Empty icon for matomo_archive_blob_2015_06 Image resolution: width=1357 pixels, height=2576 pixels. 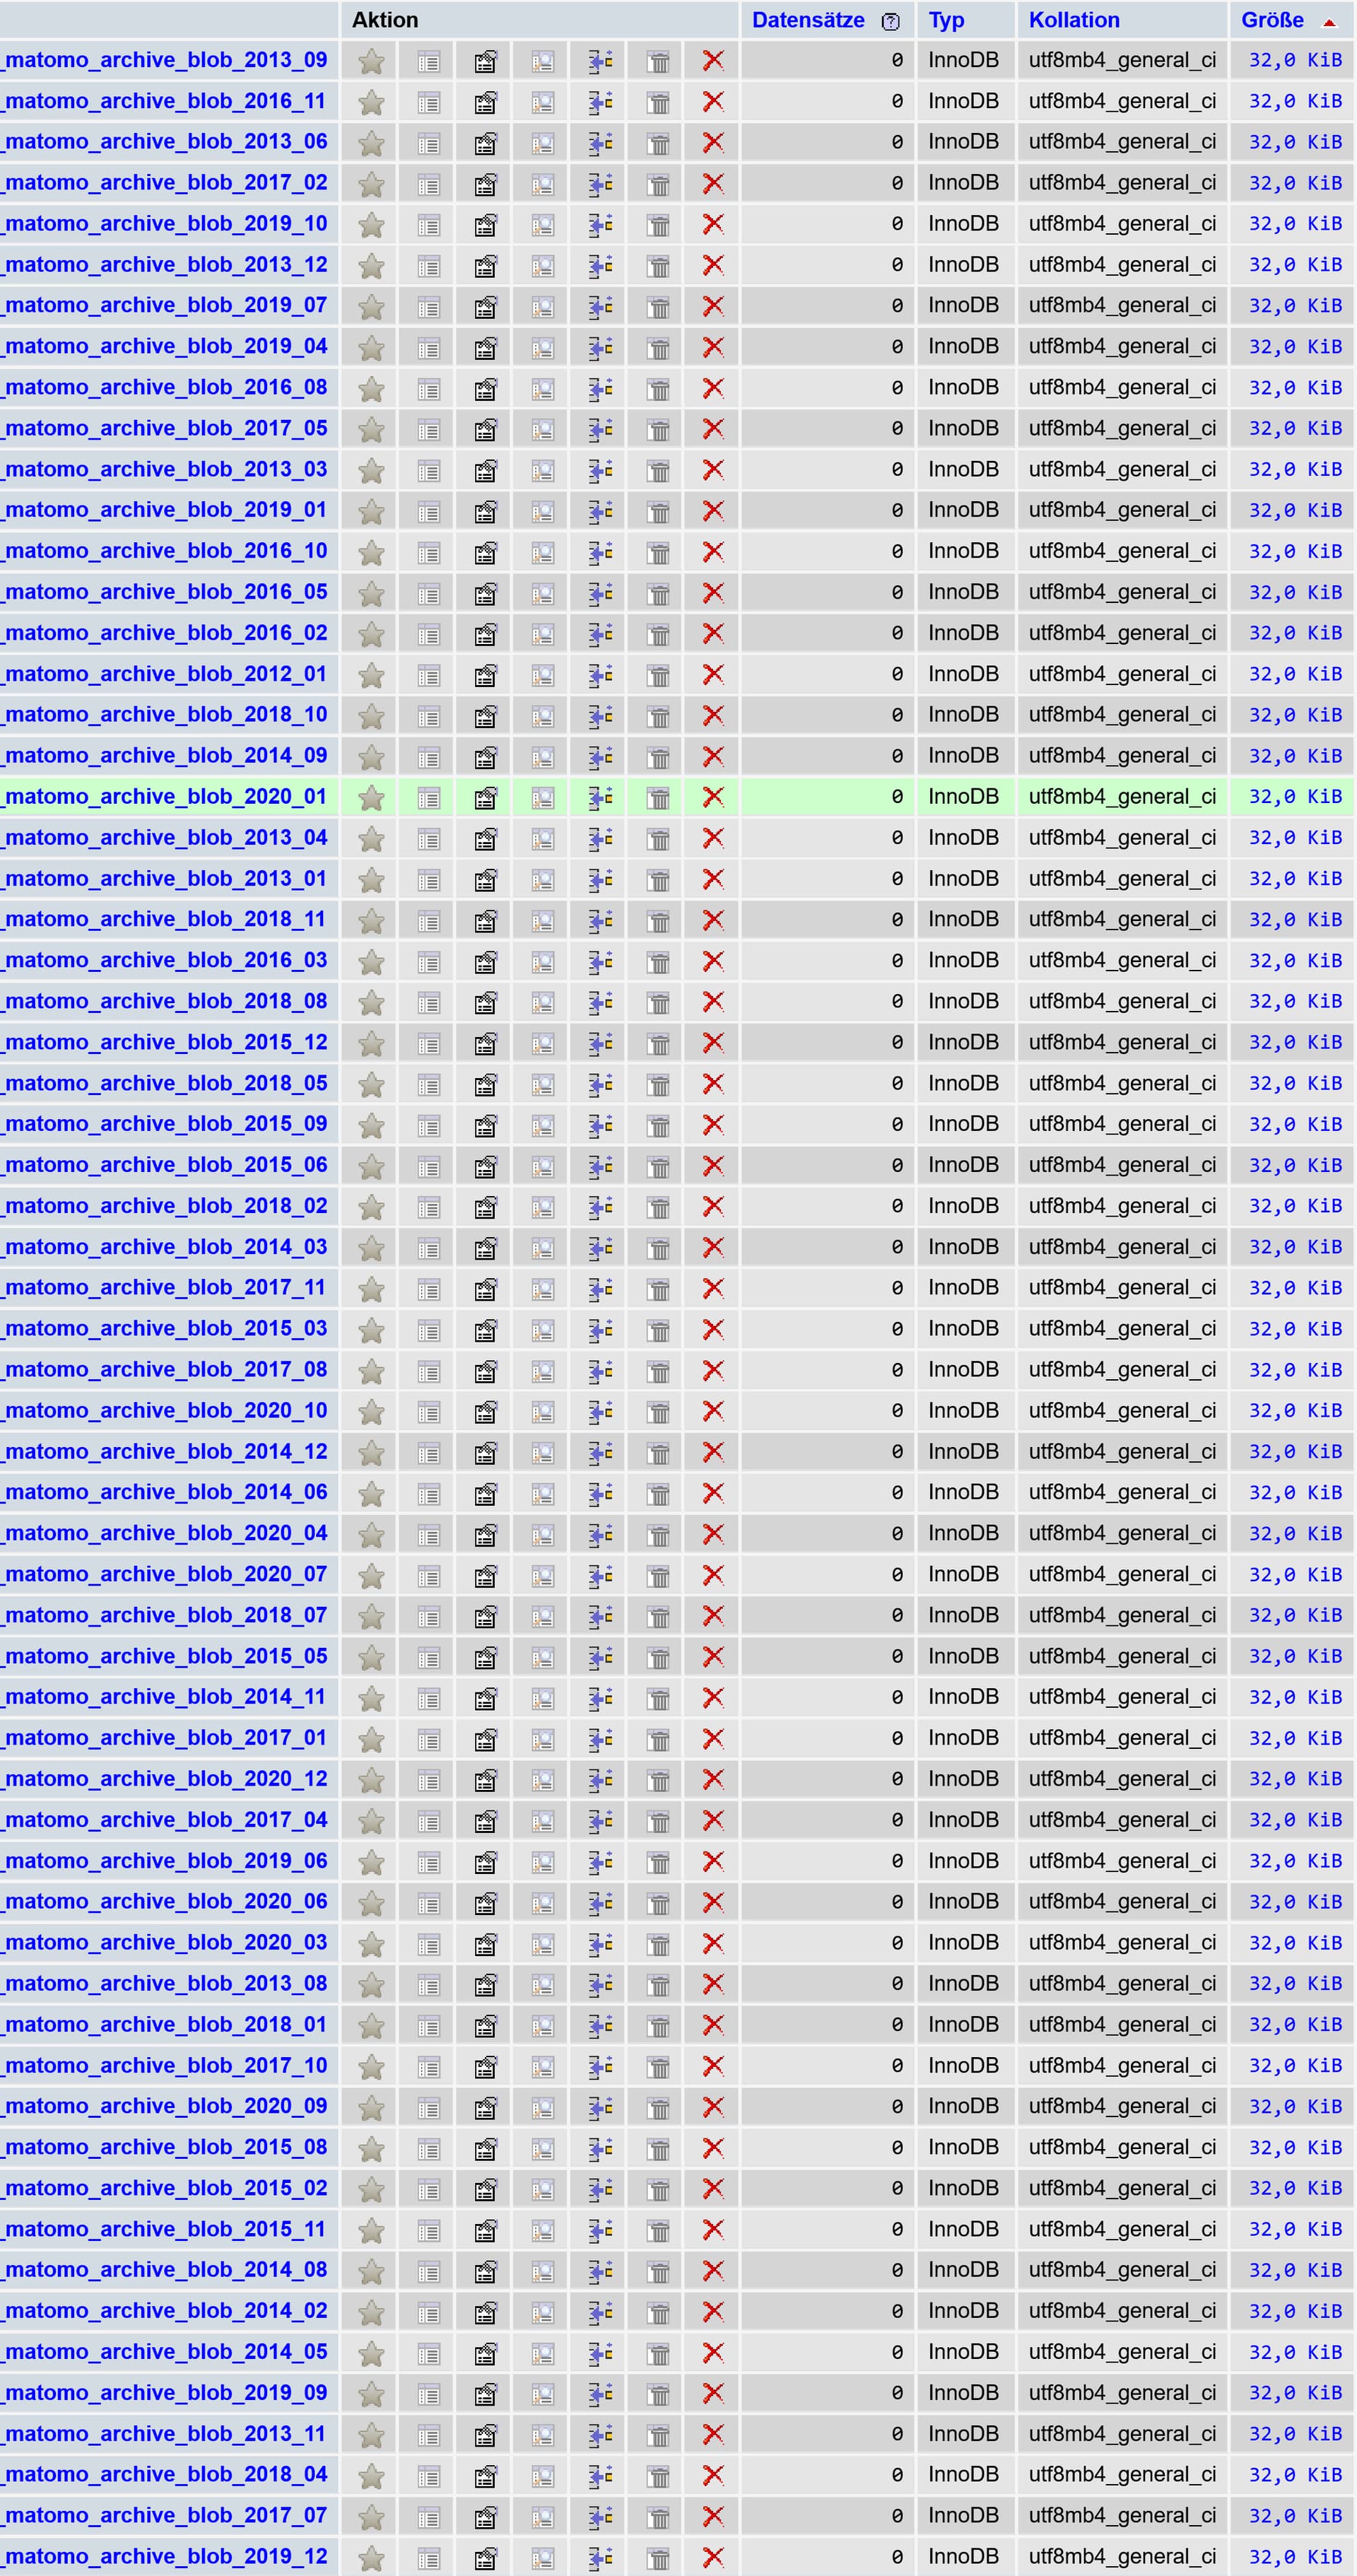[658, 1166]
